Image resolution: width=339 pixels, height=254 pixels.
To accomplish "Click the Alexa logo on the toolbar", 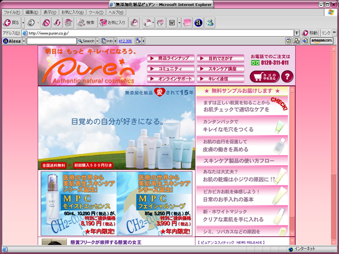I will tap(12, 40).
